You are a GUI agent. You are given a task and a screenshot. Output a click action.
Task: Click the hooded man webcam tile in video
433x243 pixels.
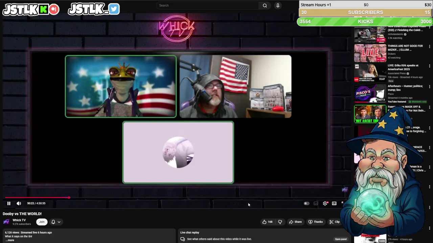pyautogui.click(x=235, y=86)
